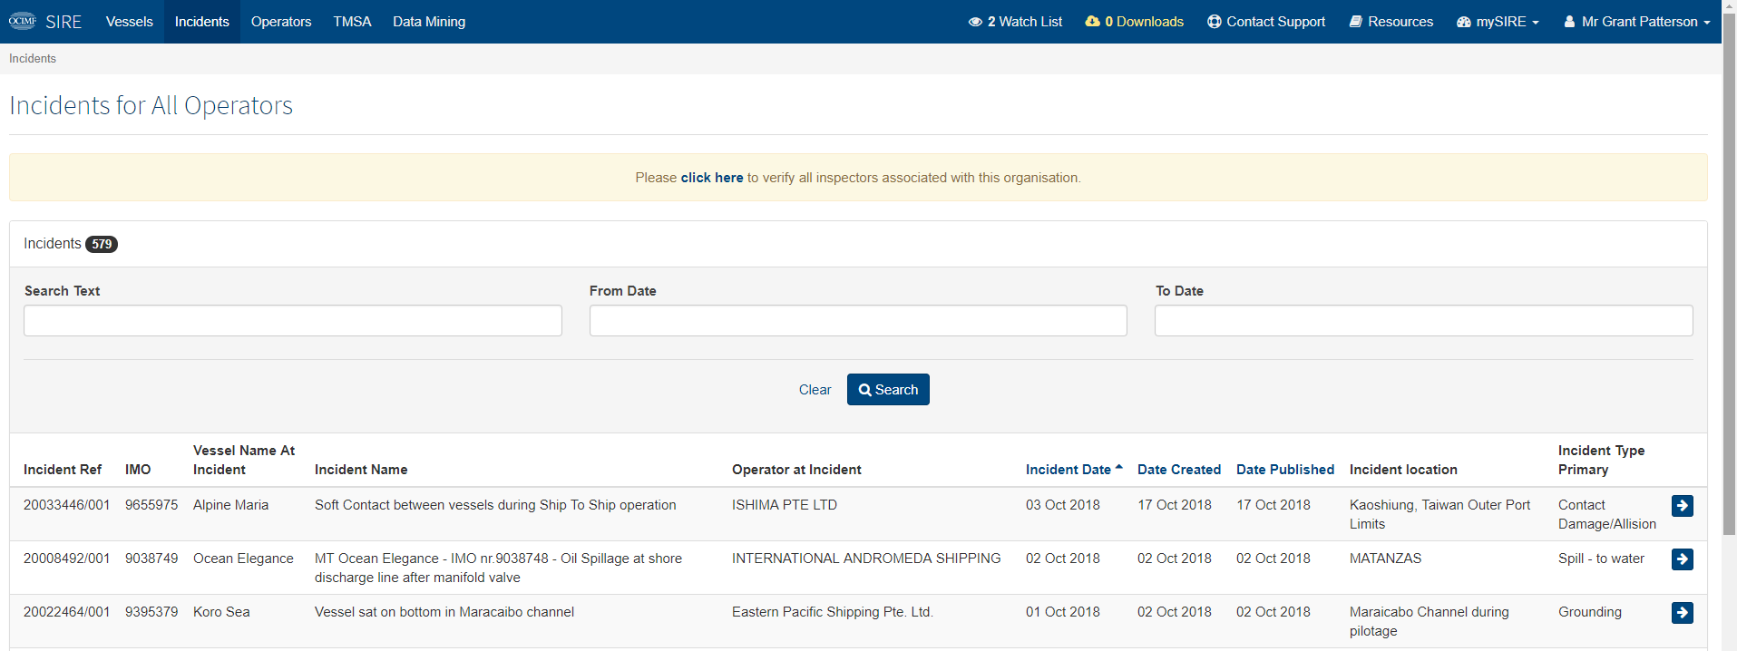Click the SIRE brand name
The height and width of the screenshot is (651, 1737).
[63, 22]
